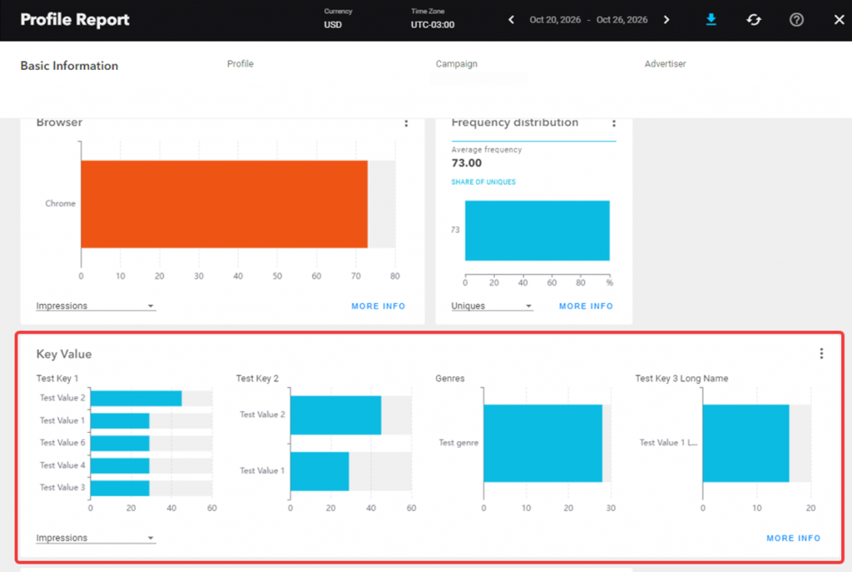Open the help icon
The height and width of the screenshot is (572, 852).
pos(796,20)
